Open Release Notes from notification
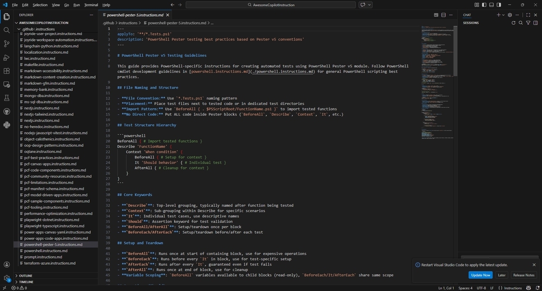This screenshot has width=542, height=291. point(524,275)
